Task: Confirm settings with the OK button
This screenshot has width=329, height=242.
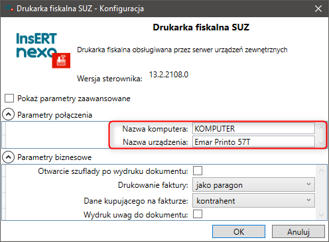Action: click(239, 231)
